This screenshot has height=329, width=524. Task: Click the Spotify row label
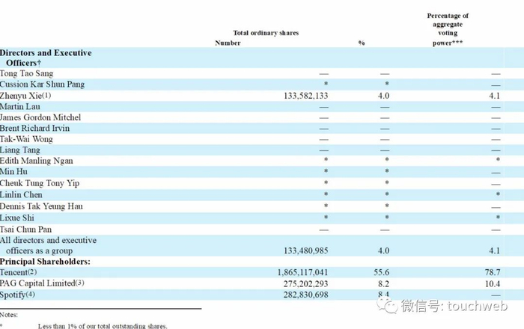point(13,295)
